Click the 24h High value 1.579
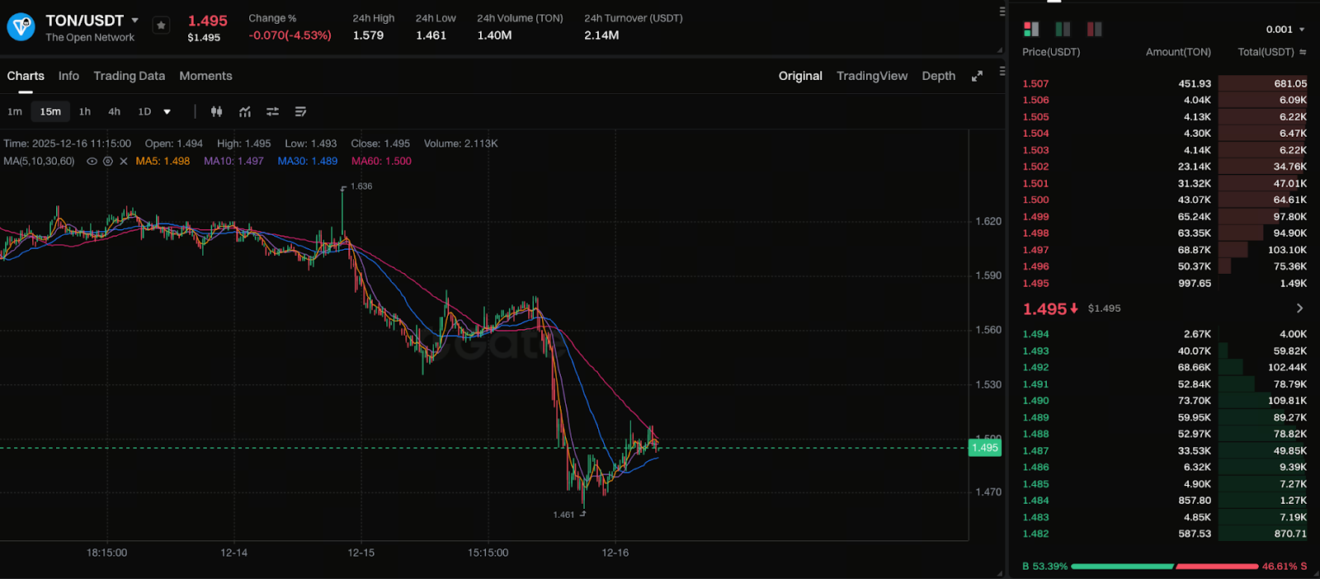Screen dimensions: 1320x579 pos(368,35)
